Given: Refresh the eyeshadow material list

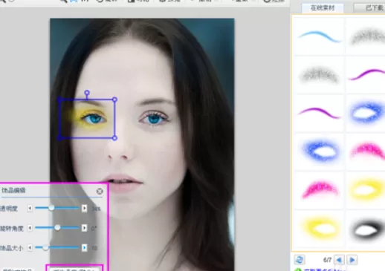Looking at the screenshot, I should pos(300,260).
